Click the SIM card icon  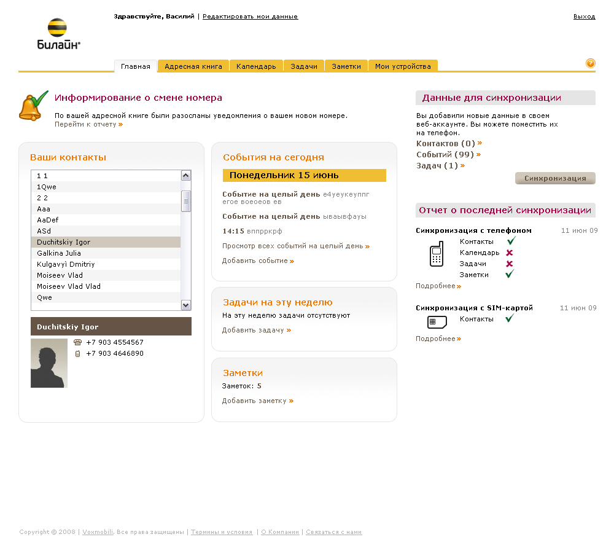(437, 322)
